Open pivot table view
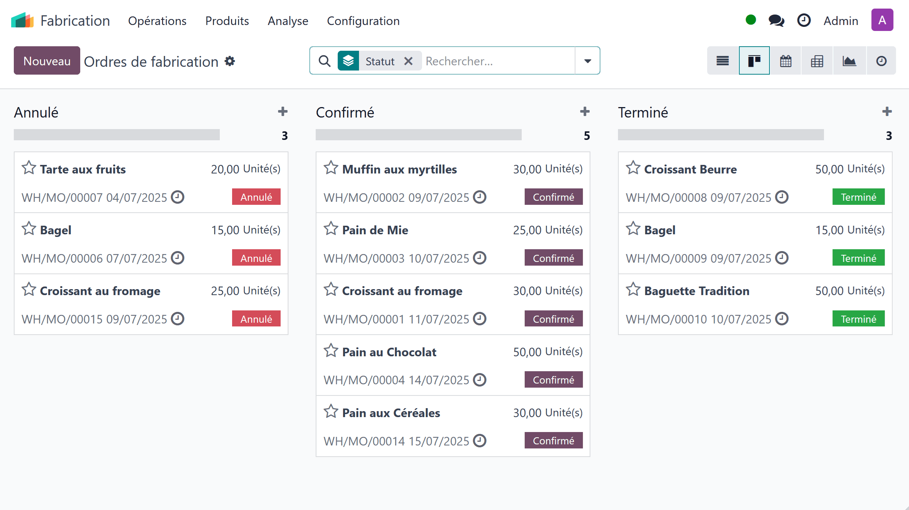Viewport: 909px width, 510px height. point(817,61)
